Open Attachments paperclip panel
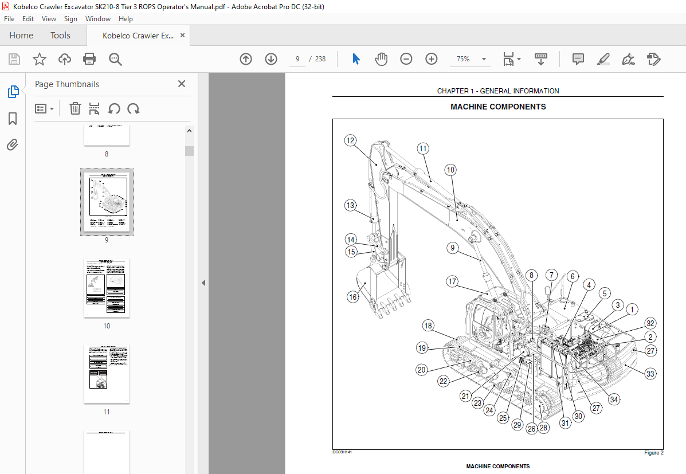The image size is (686, 474). click(13, 144)
